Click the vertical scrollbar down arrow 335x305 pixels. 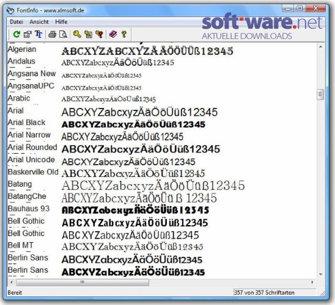coord(320,274)
